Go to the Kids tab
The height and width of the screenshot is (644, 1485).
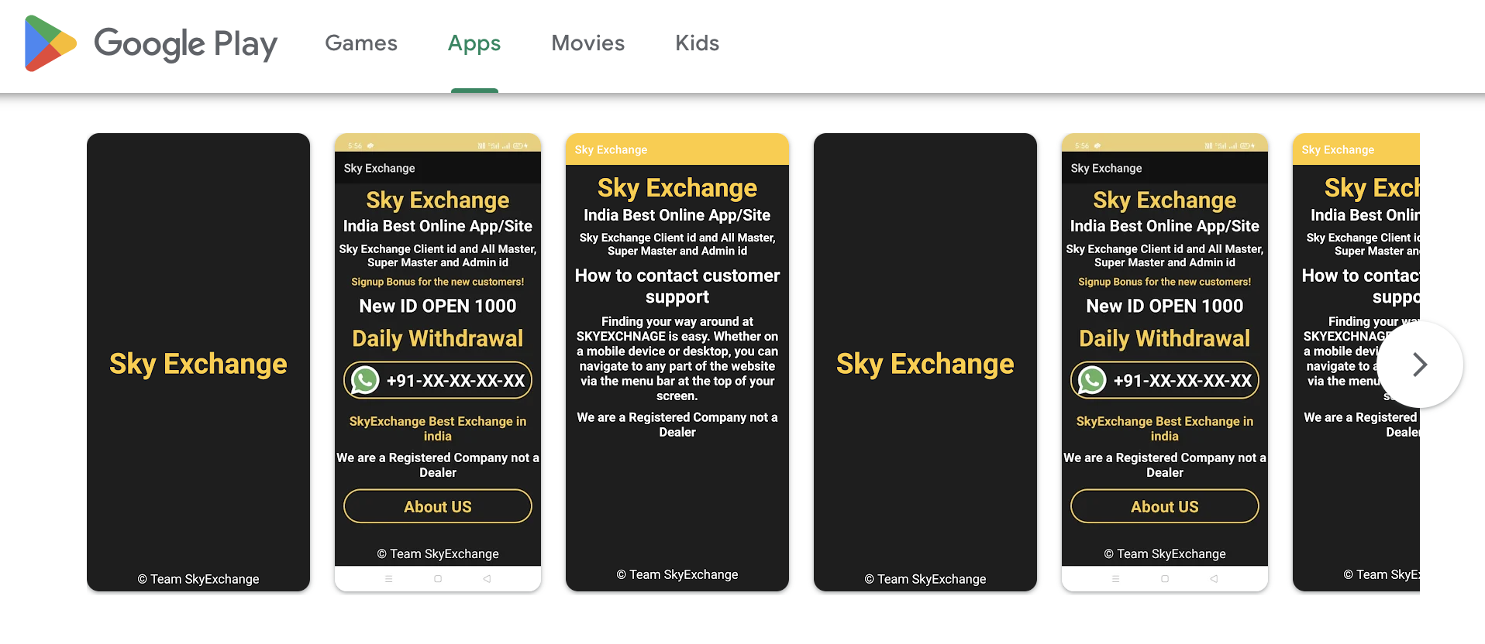point(697,43)
